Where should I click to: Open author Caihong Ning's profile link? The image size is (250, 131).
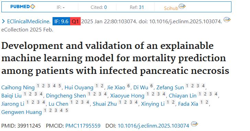pos(18,88)
